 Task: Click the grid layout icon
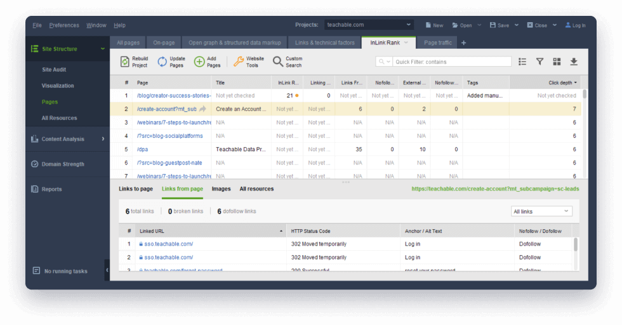pos(557,62)
